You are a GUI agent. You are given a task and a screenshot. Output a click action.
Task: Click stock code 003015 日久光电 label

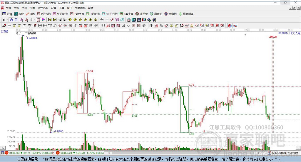(289, 33)
